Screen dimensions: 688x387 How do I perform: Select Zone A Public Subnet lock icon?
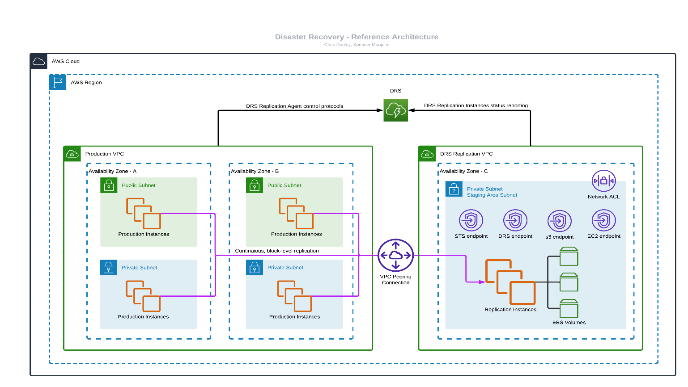[109, 185]
